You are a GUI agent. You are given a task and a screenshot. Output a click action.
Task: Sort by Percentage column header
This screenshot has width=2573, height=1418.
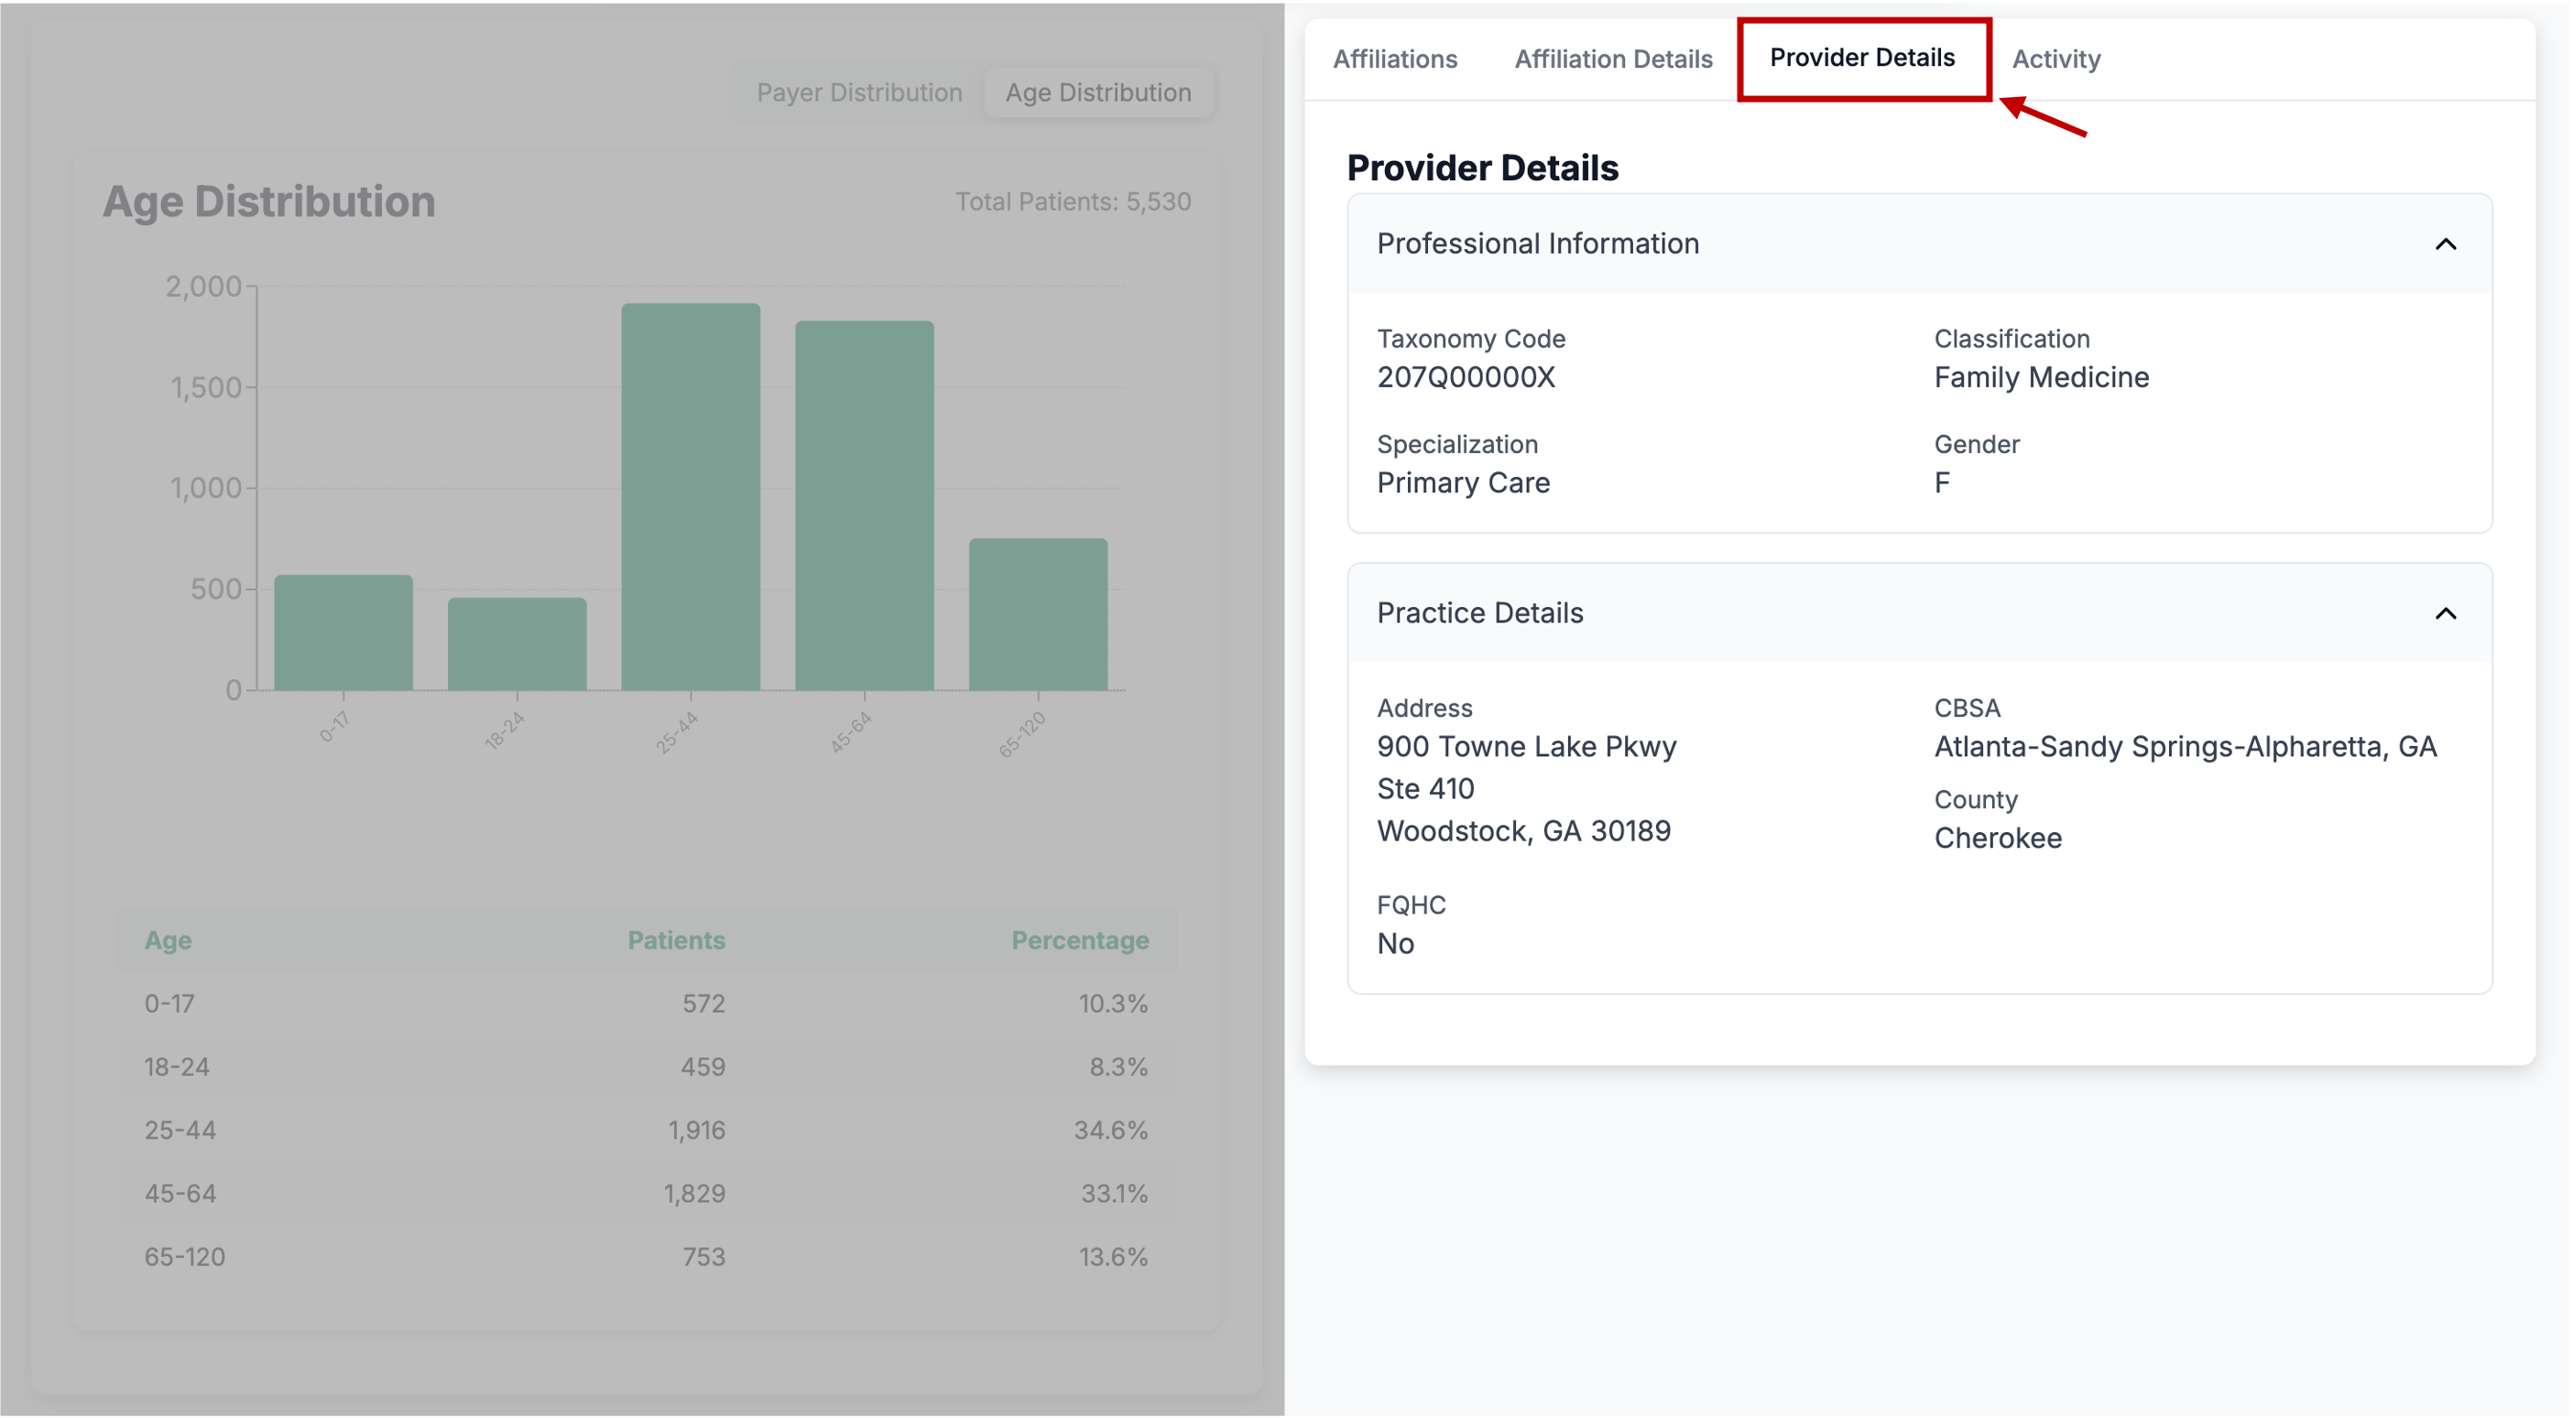coord(1079,940)
